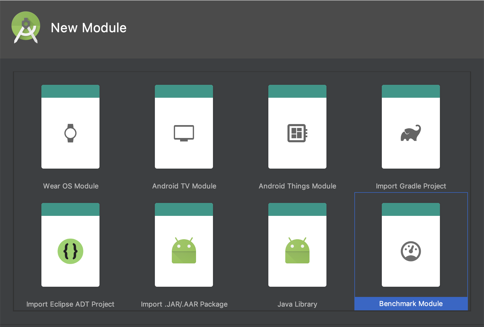Click the Wear OS Module label
The width and height of the screenshot is (484, 327).
(x=71, y=186)
